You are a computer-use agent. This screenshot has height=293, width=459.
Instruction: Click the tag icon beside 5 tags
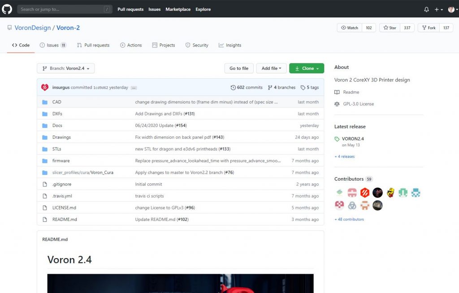point(303,88)
